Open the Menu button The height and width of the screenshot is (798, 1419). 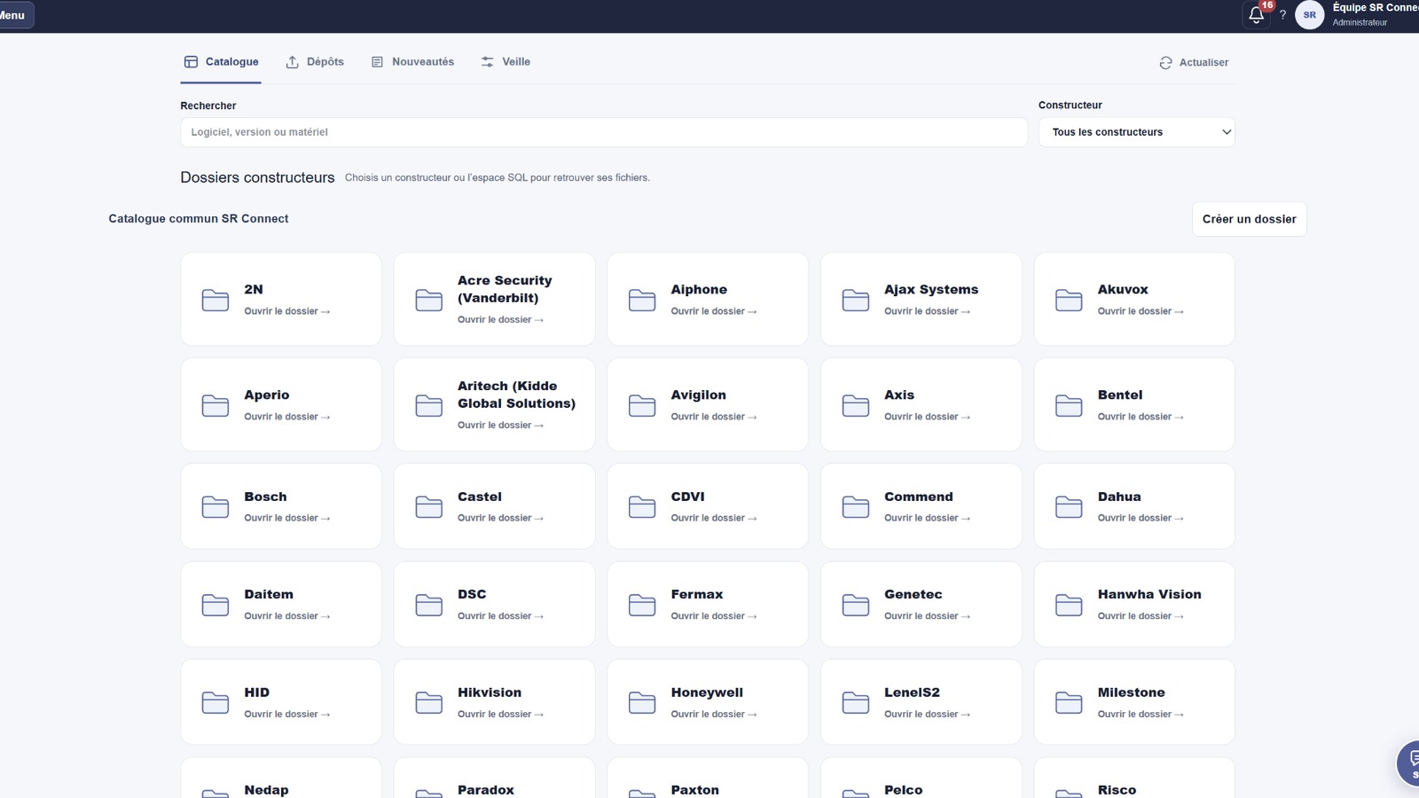tap(13, 15)
